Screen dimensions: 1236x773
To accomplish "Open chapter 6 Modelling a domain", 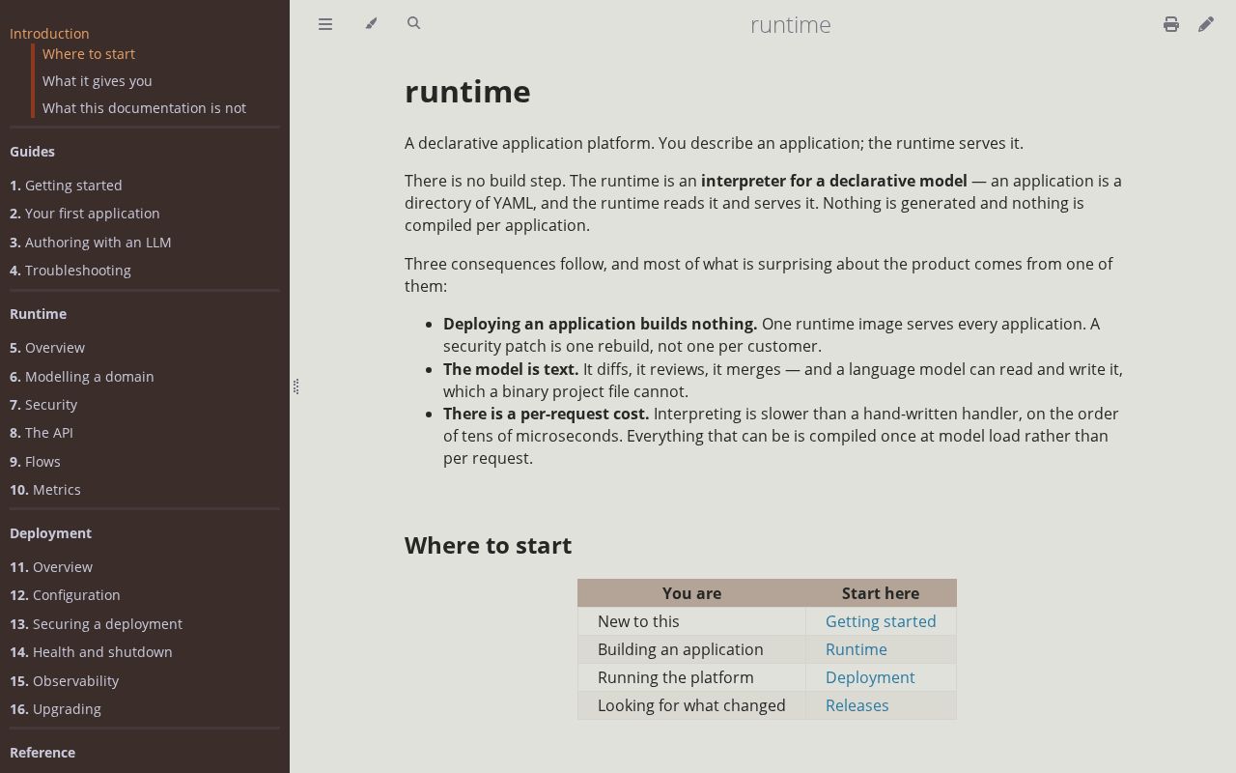I will (82, 377).
